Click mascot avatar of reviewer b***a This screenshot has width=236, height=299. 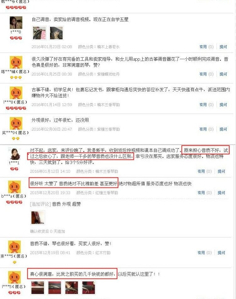click(14, 187)
